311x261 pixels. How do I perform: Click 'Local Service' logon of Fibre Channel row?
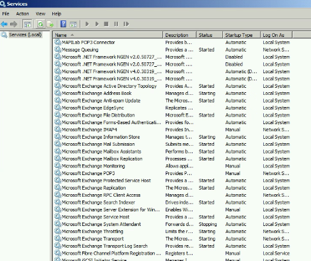(x=276, y=253)
